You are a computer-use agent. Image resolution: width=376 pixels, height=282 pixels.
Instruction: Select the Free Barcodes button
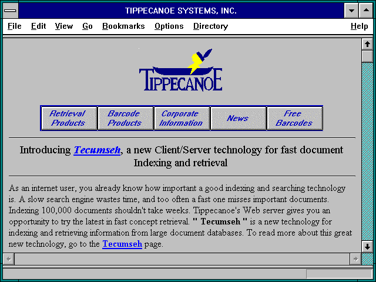click(295, 118)
